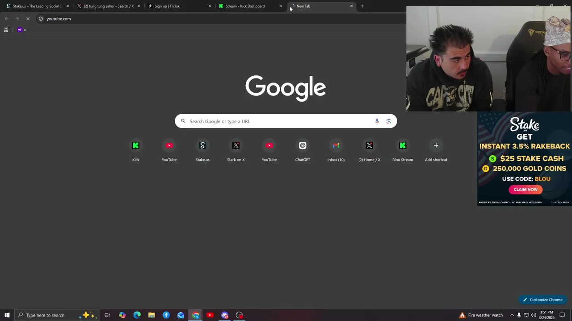Open the microphone icon in system tray
This screenshot has height=321, width=572.
[x=519, y=315]
